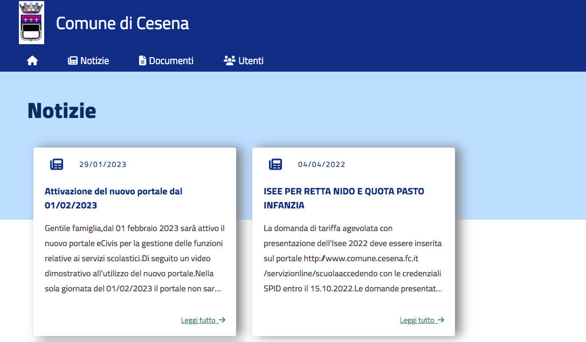Click the Notizie page heading
Image resolution: width=586 pixels, height=342 pixels.
click(61, 110)
